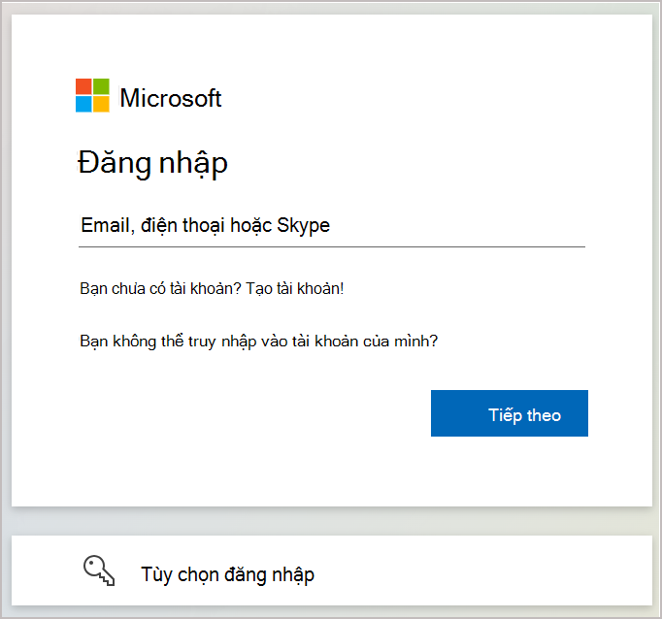Viewport: 662px width, 619px height.
Task: Click the gap between card and options bar
Action: tap(332, 521)
